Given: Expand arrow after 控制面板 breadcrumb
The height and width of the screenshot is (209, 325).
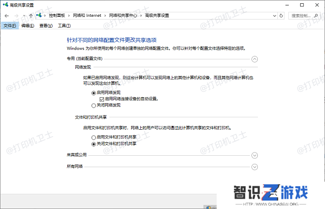Looking at the screenshot, I should coord(69,16).
